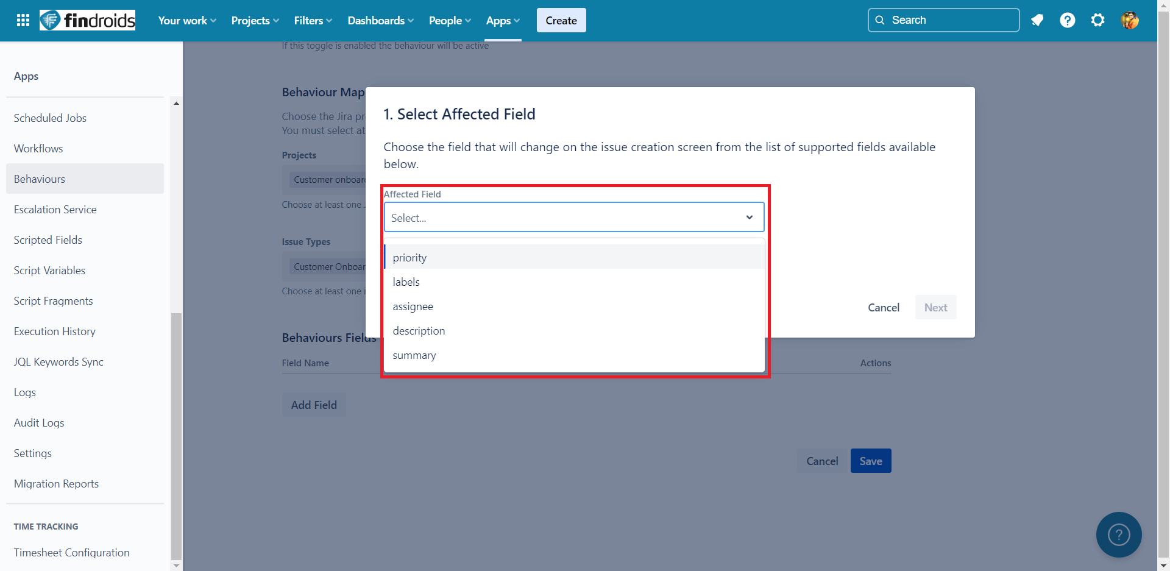The width and height of the screenshot is (1170, 571).
Task: Open the help question mark icon in the top bar
Action: tap(1068, 20)
